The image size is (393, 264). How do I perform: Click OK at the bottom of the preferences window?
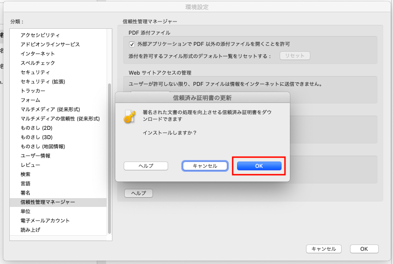(x=364, y=249)
